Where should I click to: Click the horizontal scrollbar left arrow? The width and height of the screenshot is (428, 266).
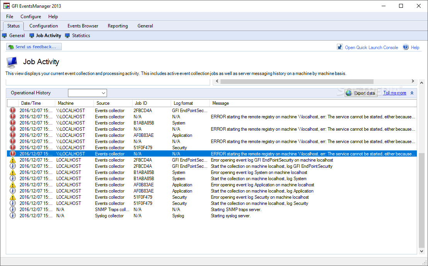[x=217, y=81]
